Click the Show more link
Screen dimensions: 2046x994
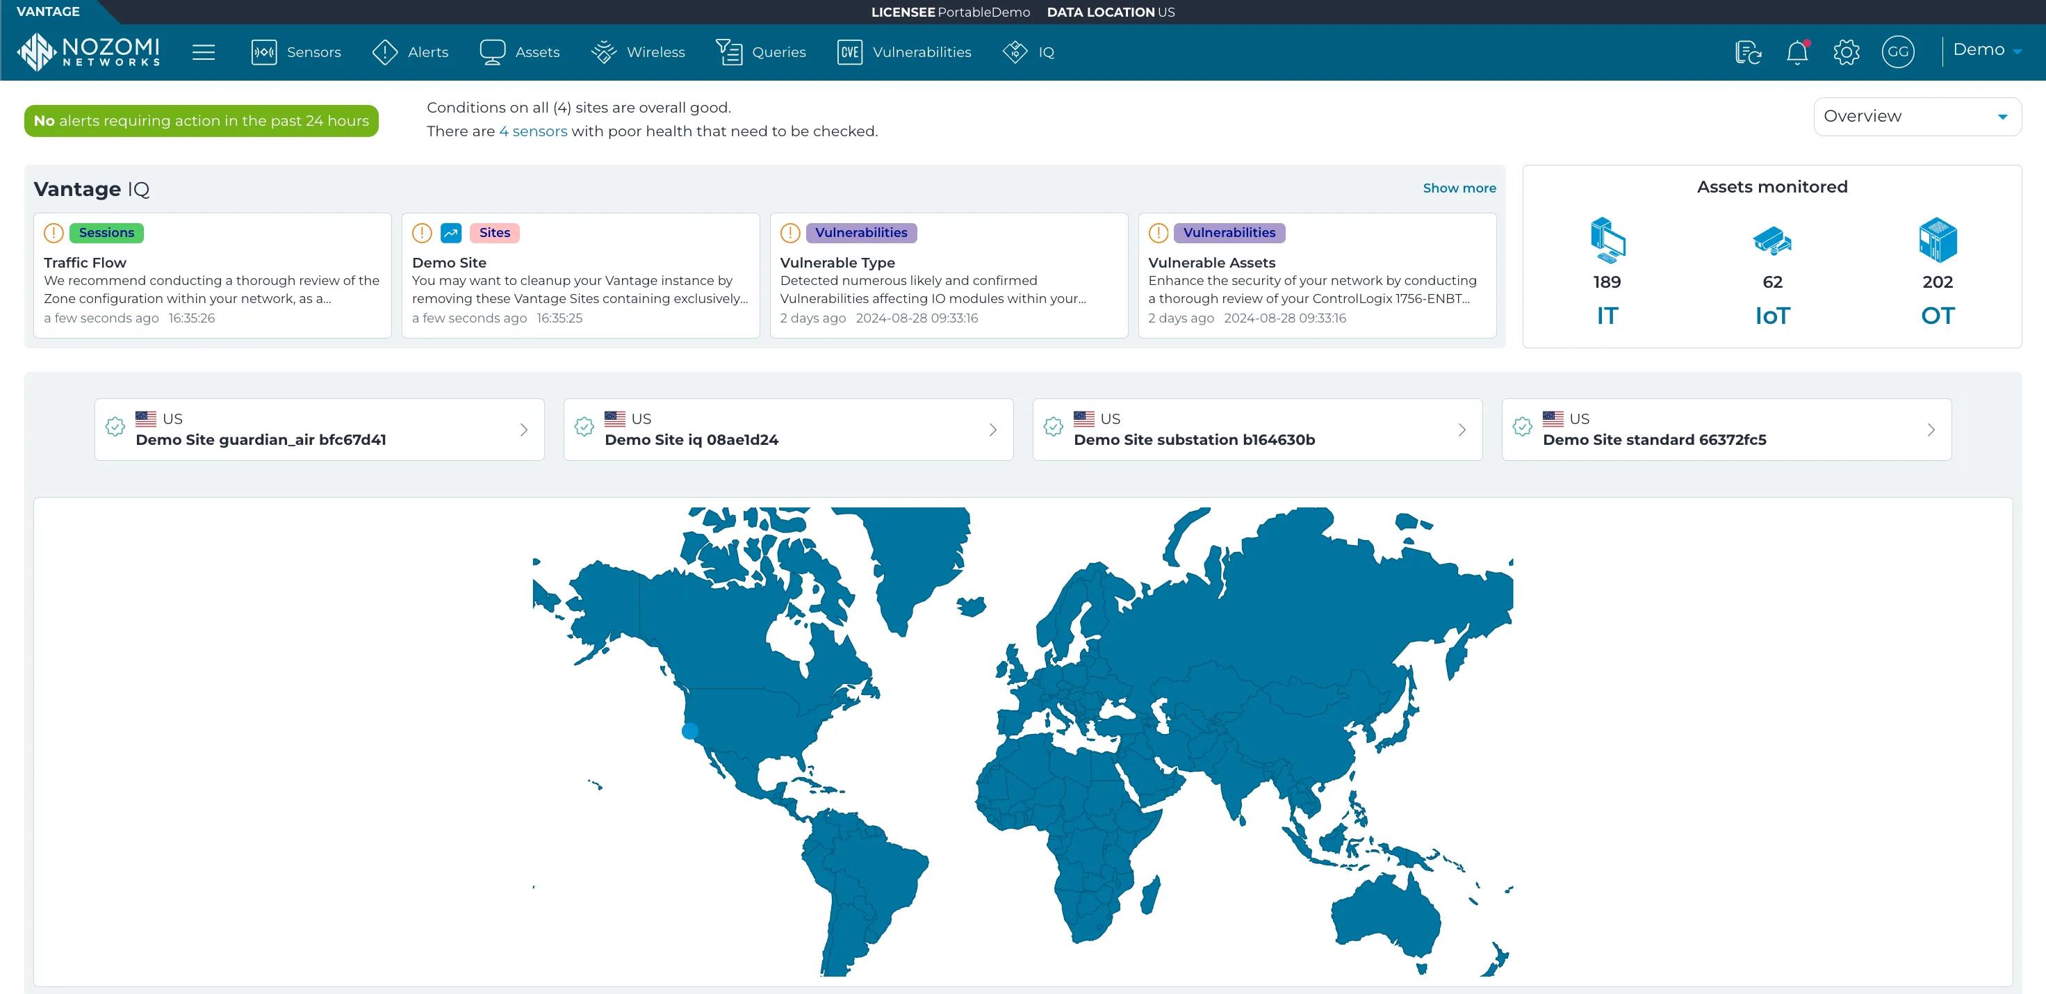pos(1459,188)
